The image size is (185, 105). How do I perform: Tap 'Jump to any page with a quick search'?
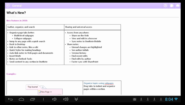(27, 41)
